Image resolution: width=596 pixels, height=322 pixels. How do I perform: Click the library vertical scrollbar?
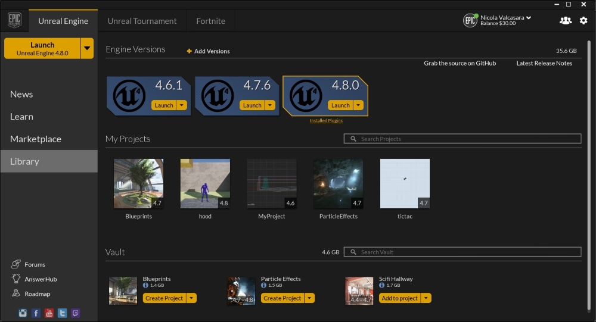point(589,174)
